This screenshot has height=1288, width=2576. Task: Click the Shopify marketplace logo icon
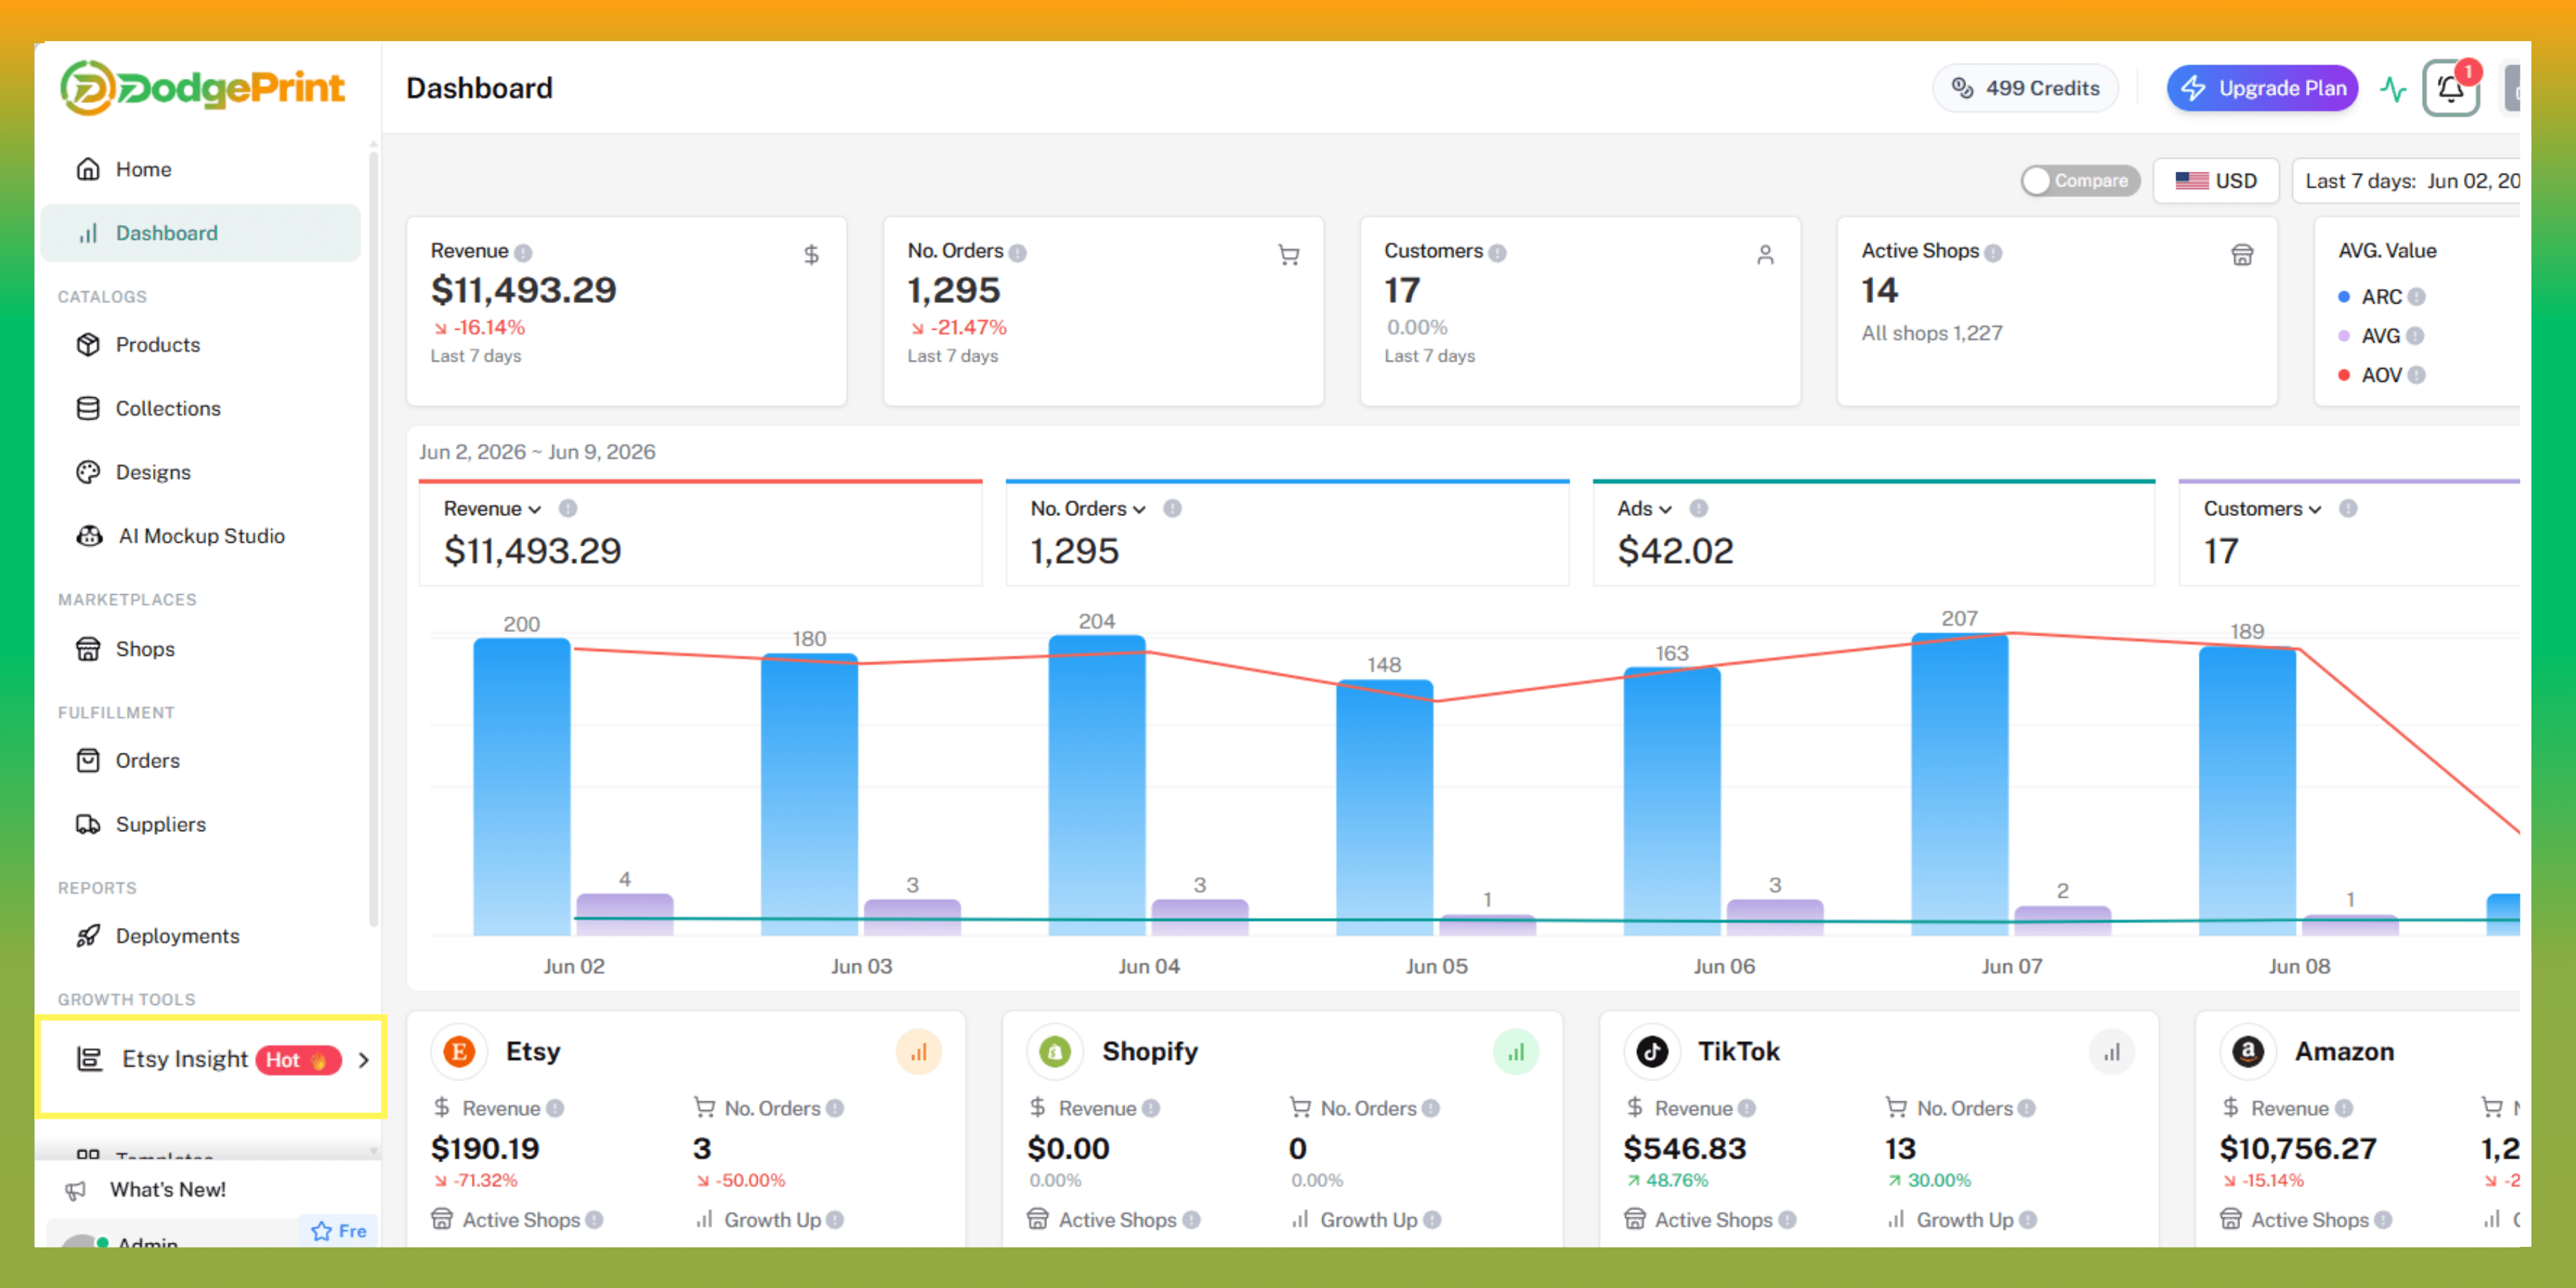click(1055, 1052)
